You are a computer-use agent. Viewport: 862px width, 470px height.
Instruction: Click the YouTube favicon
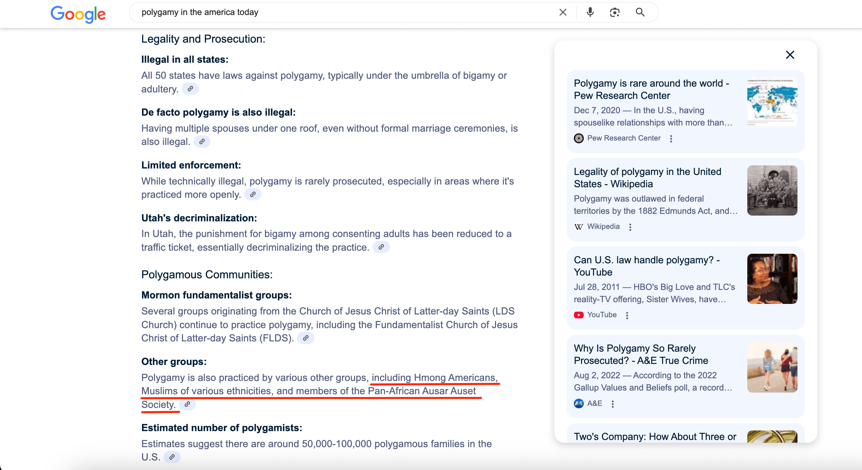[x=579, y=315]
